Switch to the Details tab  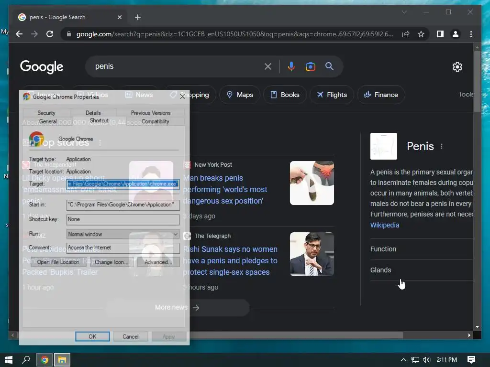click(x=93, y=113)
